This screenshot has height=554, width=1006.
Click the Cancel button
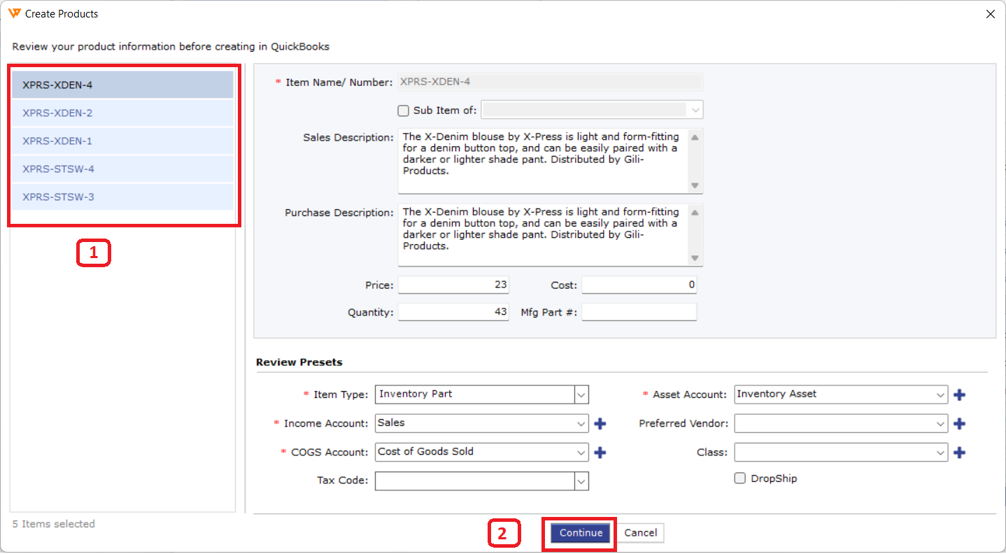pos(640,533)
